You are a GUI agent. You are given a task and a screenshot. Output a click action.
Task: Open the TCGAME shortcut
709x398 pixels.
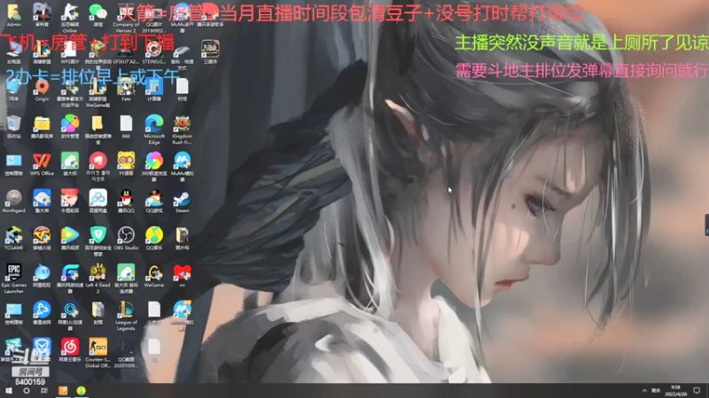coord(13,238)
